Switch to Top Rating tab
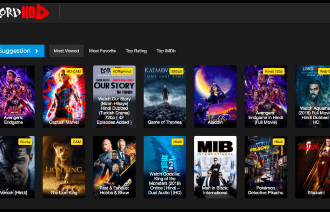 coord(136,51)
